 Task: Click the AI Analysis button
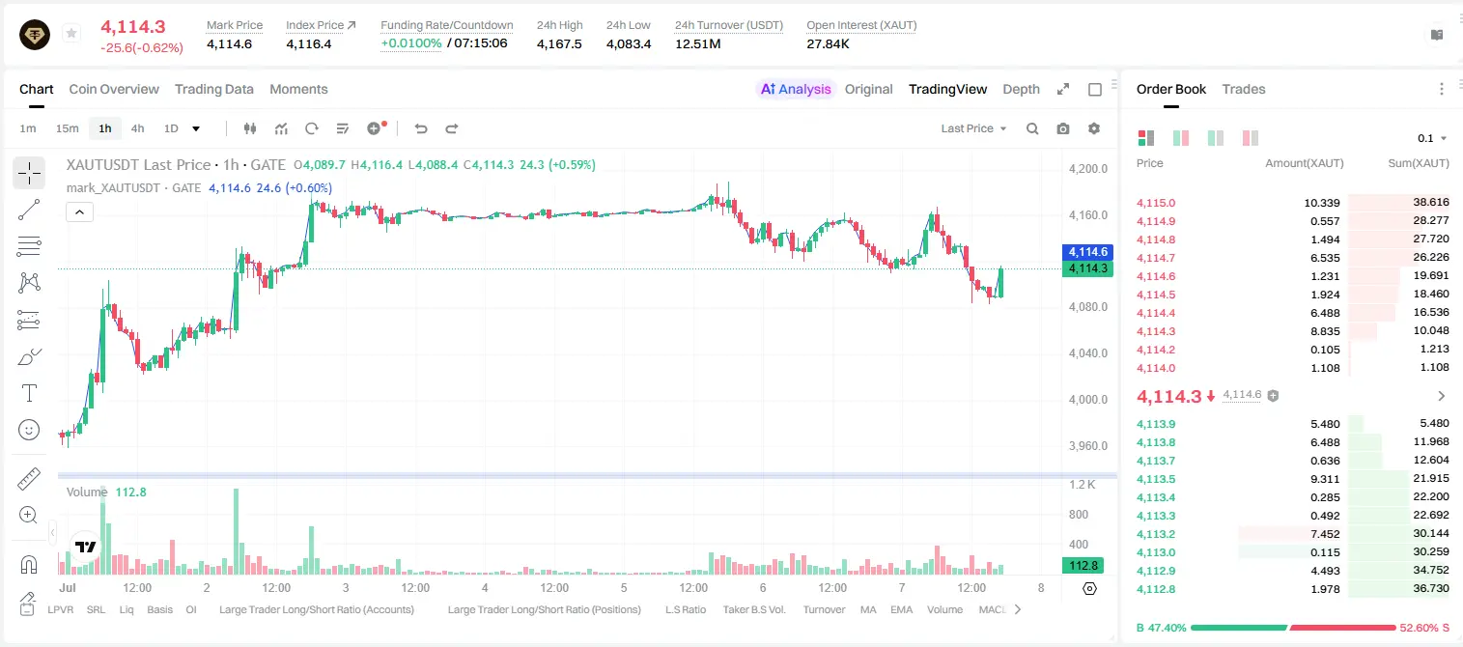796,89
